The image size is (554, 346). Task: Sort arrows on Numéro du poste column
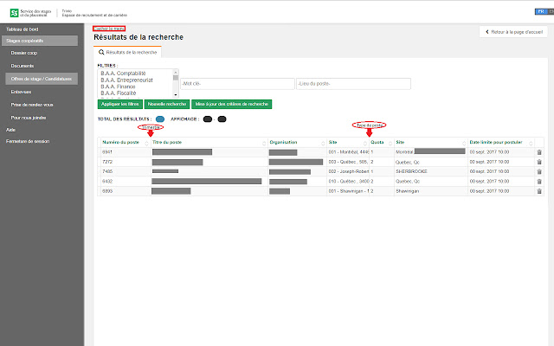tap(146, 143)
